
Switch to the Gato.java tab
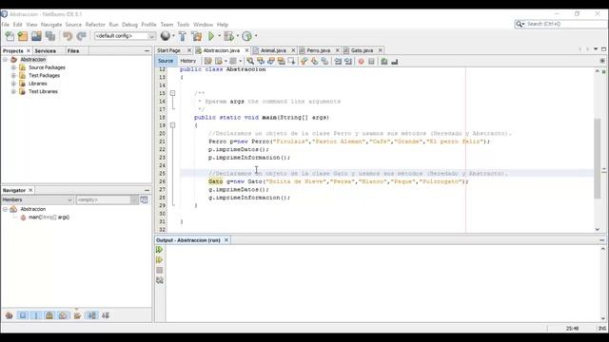click(362, 50)
